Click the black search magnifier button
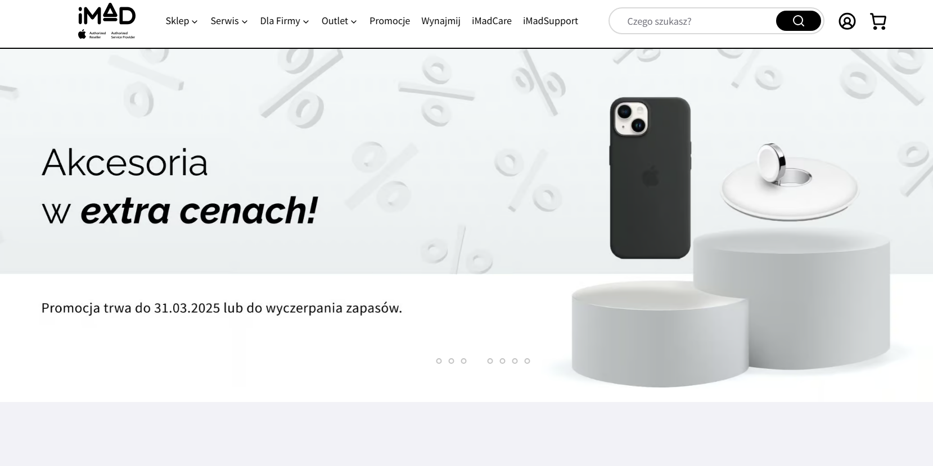 click(x=799, y=21)
